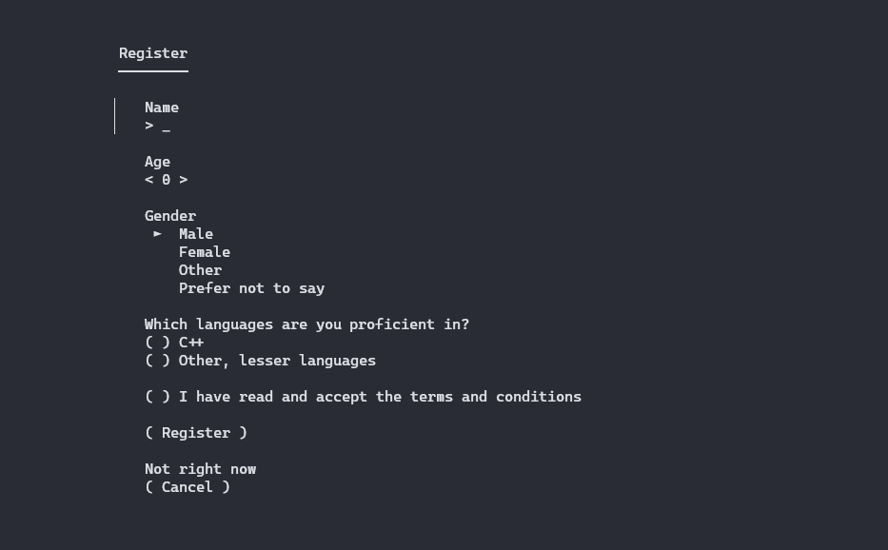Increase age with the right arrow
The image size is (888, 550).
click(183, 180)
